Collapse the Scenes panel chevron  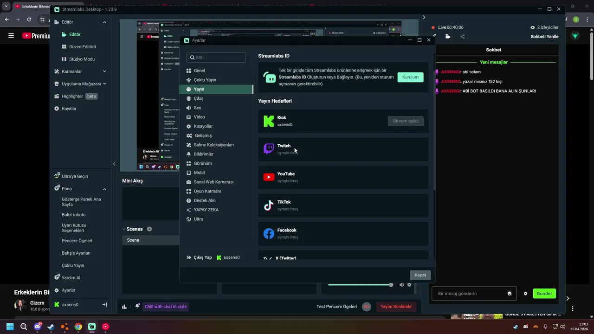(x=124, y=229)
